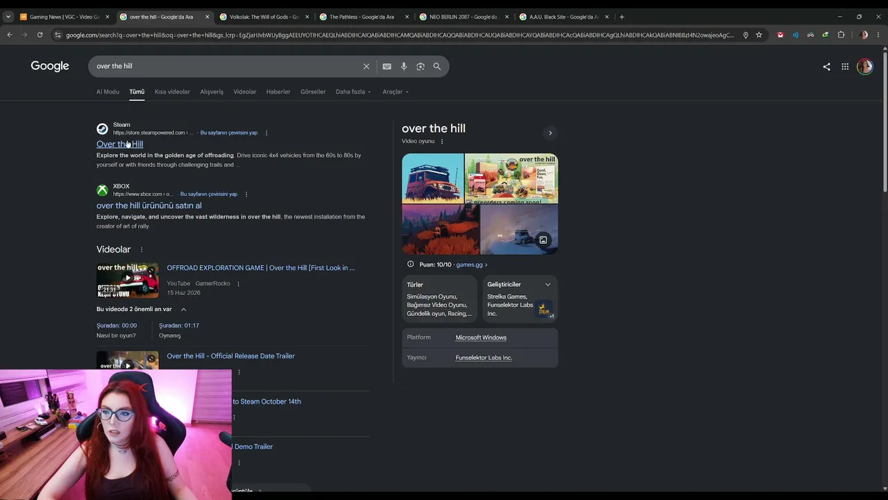Click the Google search box
This screenshot has width=888, height=500.
tap(227, 66)
